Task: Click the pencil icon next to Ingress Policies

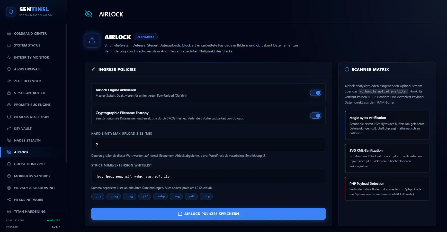Action: click(x=94, y=69)
